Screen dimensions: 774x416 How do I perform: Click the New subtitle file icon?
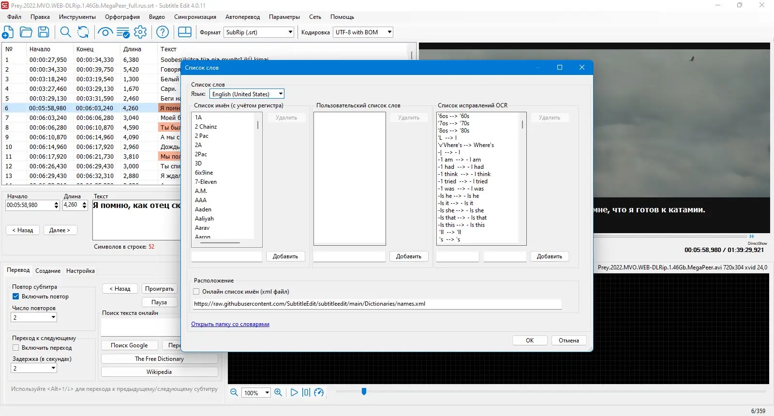[x=8, y=32]
